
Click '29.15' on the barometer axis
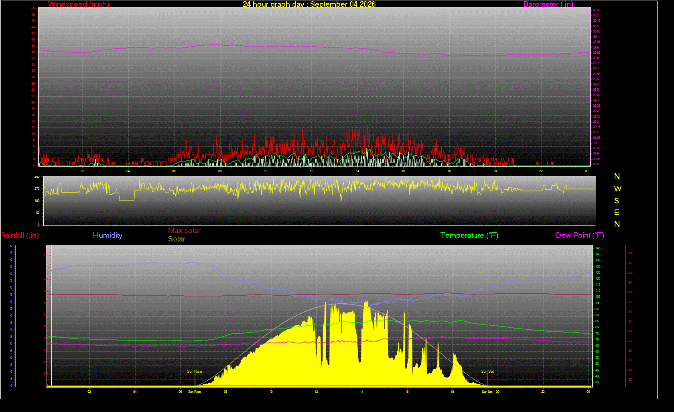(x=597, y=127)
